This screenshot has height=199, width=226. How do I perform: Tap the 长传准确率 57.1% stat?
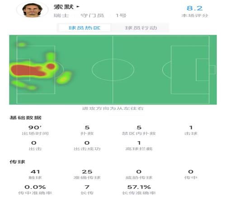pos(139,190)
